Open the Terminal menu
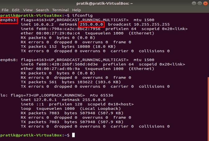The width and height of the screenshot is (209, 141). tap(60, 10)
